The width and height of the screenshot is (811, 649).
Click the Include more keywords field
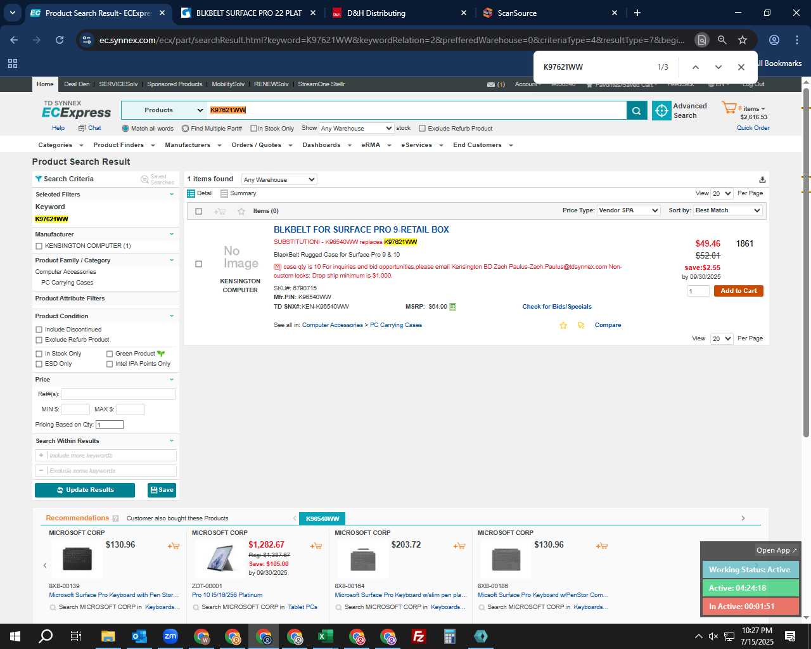pos(106,456)
